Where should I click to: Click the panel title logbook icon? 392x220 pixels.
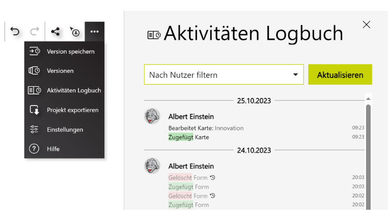tap(154, 35)
